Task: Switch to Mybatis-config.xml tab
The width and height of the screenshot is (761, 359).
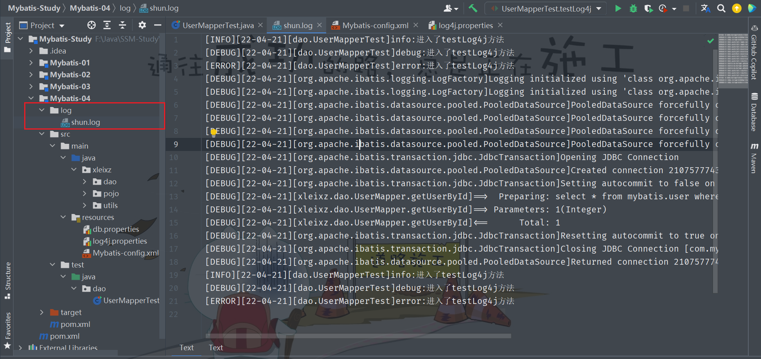Action: pos(375,25)
